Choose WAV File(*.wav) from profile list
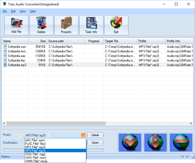 pyautogui.click(x=55, y=158)
